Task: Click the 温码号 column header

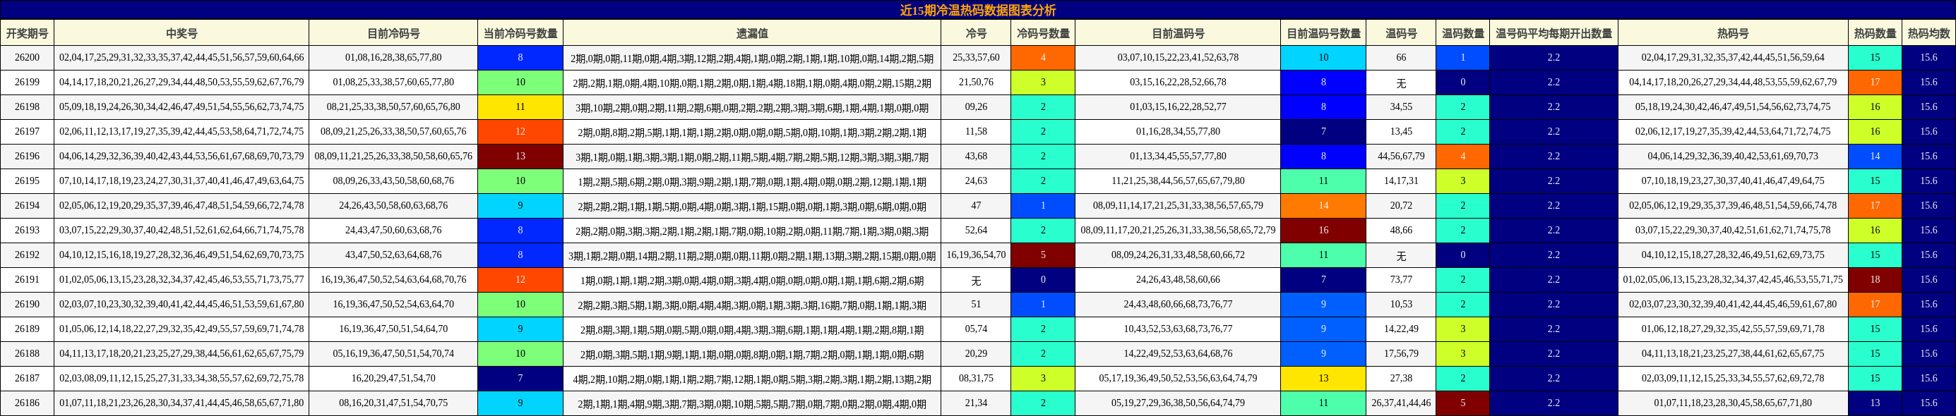Action: tap(1401, 33)
